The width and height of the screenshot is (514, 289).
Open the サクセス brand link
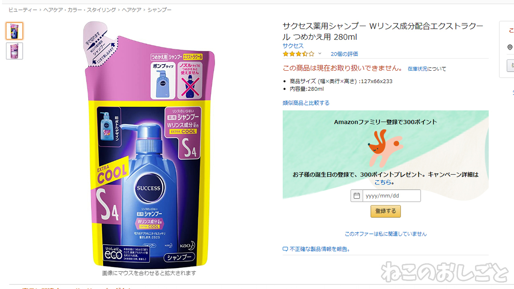click(x=293, y=46)
